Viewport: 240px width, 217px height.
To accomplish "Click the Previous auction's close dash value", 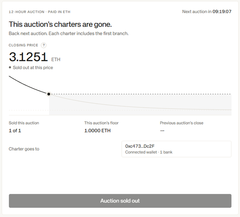I will tap(162, 131).
